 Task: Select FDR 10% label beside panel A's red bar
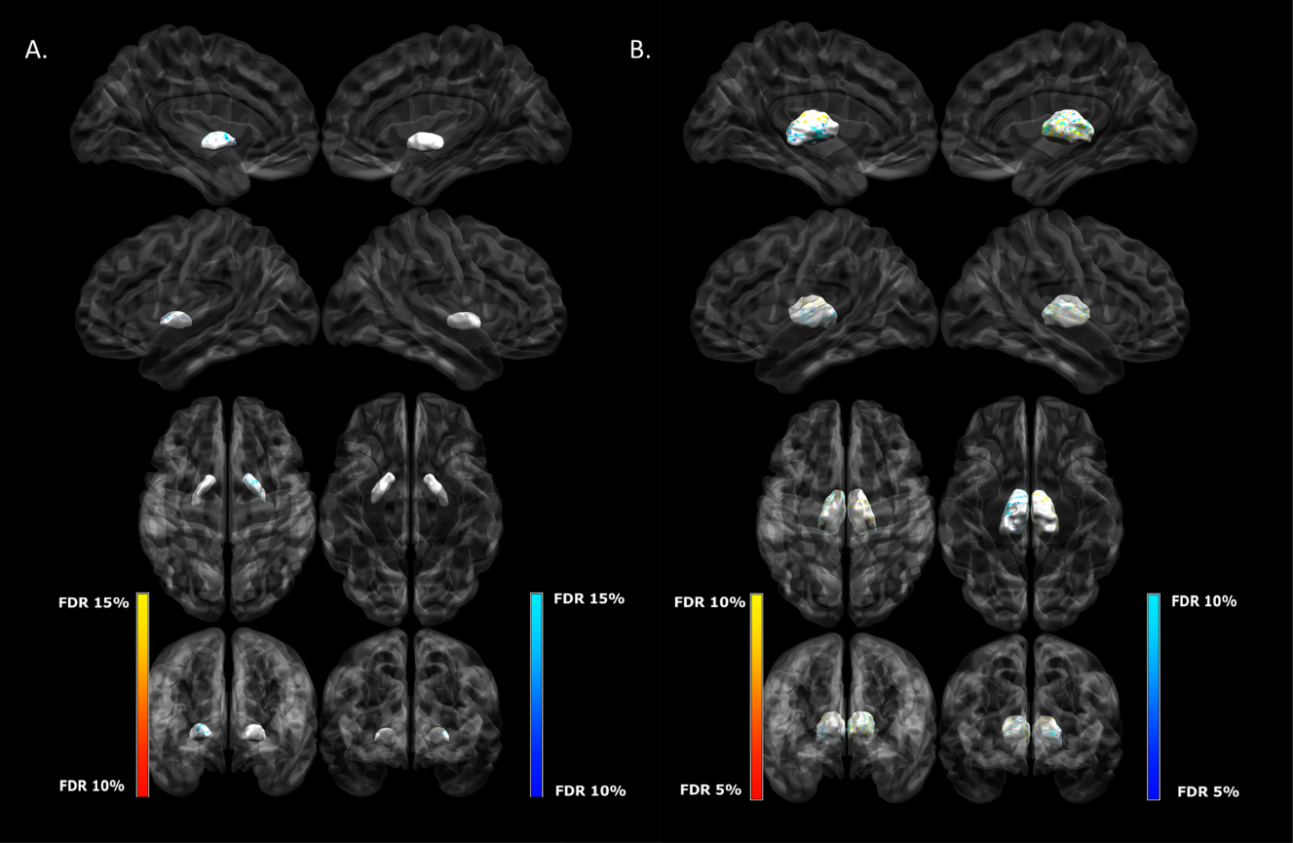point(92,786)
